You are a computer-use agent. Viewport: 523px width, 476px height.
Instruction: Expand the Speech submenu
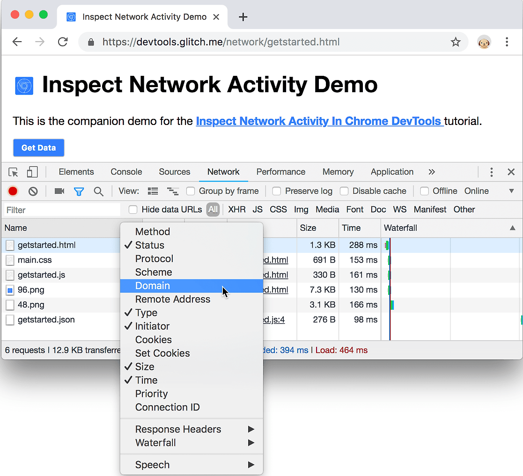pyautogui.click(x=192, y=465)
